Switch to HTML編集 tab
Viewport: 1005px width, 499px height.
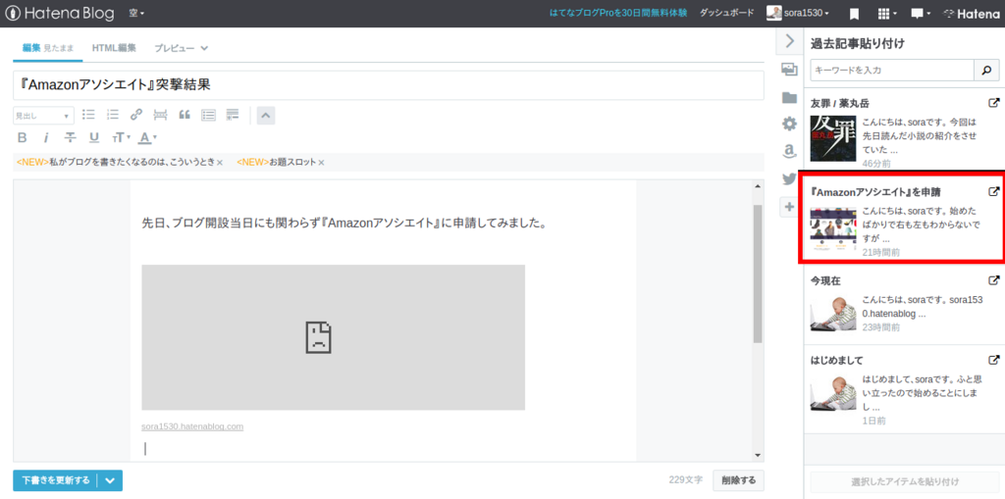(x=114, y=48)
